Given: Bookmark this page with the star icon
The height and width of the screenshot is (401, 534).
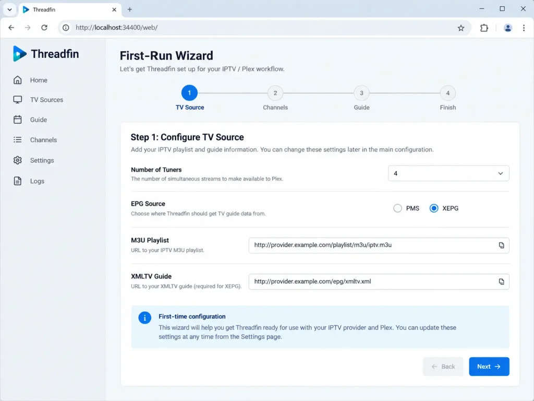Looking at the screenshot, I should click(x=461, y=28).
